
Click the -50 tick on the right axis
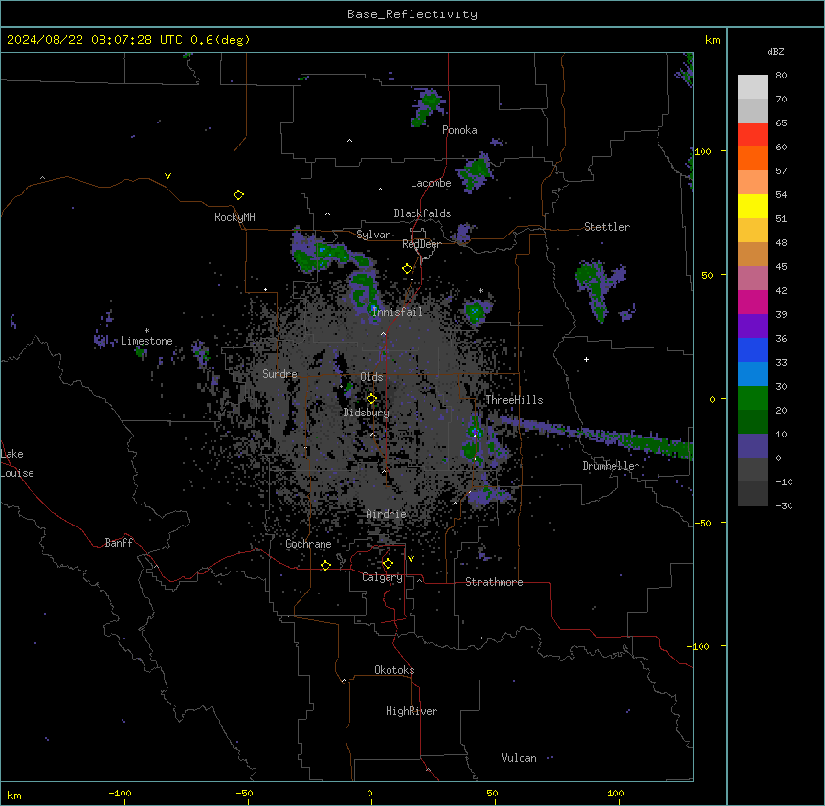click(702, 523)
